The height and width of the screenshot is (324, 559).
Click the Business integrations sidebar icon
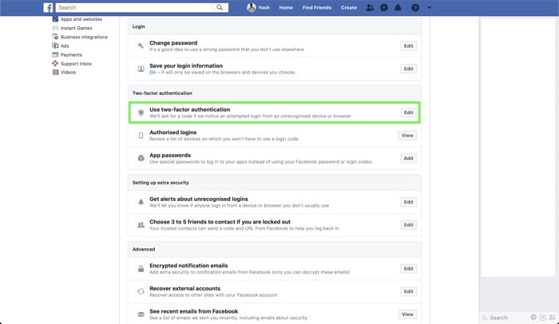[x=55, y=37]
